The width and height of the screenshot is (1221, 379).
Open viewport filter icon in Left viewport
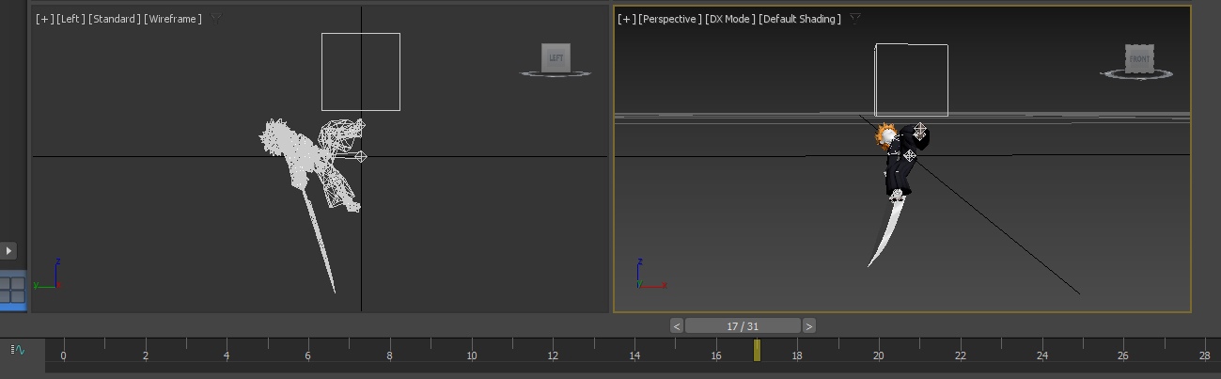click(215, 19)
